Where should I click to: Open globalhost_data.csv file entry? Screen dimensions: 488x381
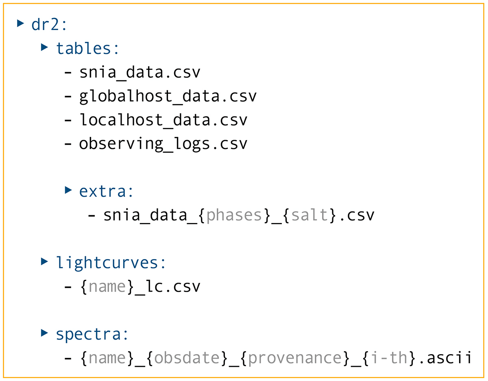pos(168,96)
